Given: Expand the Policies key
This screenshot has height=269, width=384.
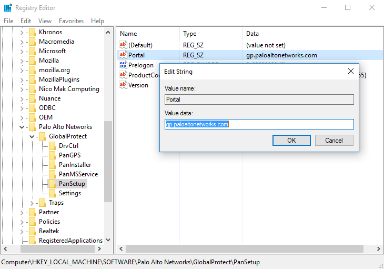Looking at the screenshot, I should [22, 222].
